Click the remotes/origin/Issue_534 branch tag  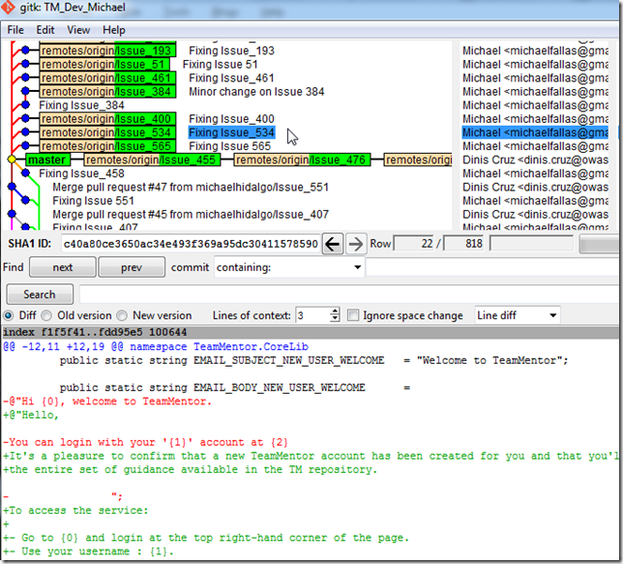pos(107,133)
